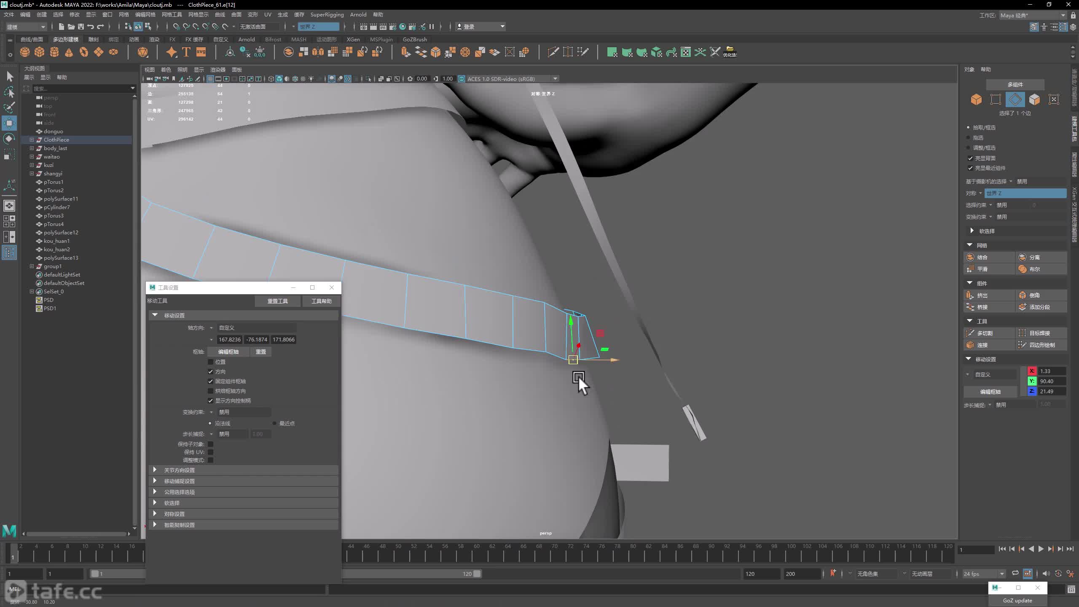Toggle viewport grid display icon
The height and width of the screenshot is (607, 1079).
pyautogui.click(x=210, y=79)
